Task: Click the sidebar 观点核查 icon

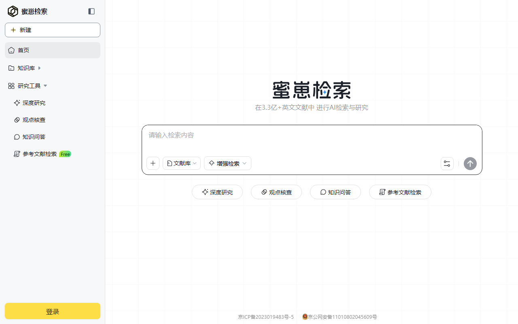Action: [x=17, y=120]
